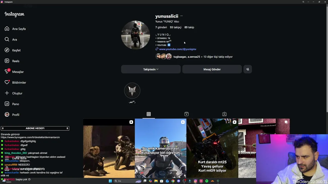Screen dimensions: 328x184
Task: Open the 'Bu amk kamerası' helmet reel
Action: 161,148
